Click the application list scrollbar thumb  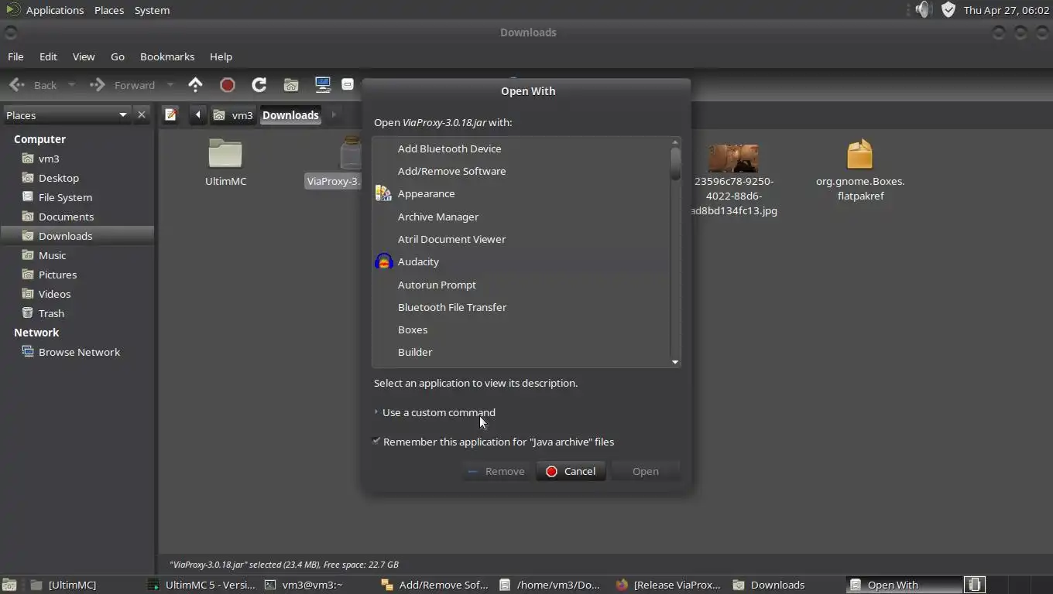point(675,163)
